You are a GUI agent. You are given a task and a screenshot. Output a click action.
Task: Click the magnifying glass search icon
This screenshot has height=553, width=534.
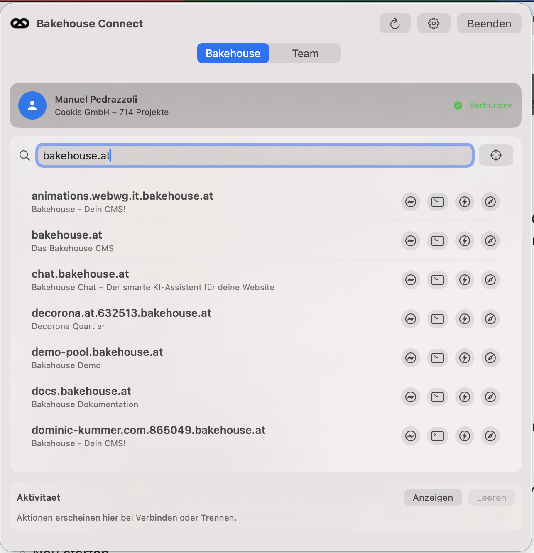25,155
